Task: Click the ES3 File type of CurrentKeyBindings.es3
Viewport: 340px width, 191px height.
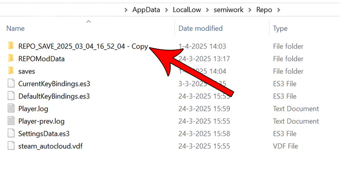Action: pos(284,84)
